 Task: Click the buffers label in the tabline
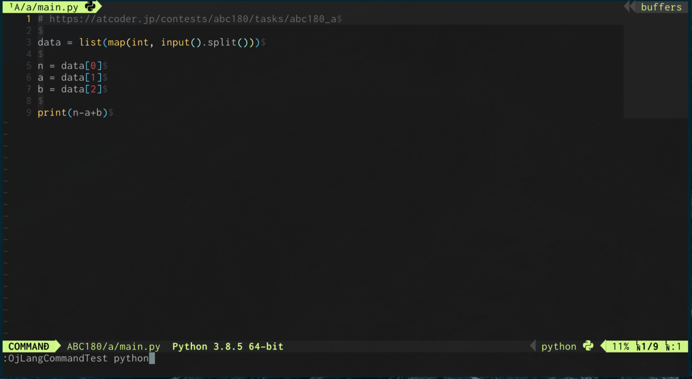[x=661, y=7]
